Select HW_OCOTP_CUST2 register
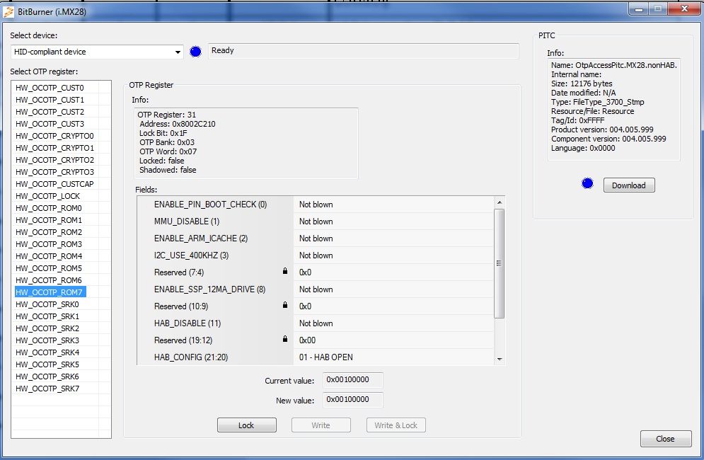 50,112
